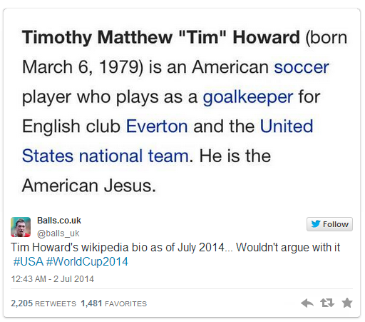Viewport: 365px width, 322px height.
Task: Click the tweet text about wikipedia bio
Action: 175,247
